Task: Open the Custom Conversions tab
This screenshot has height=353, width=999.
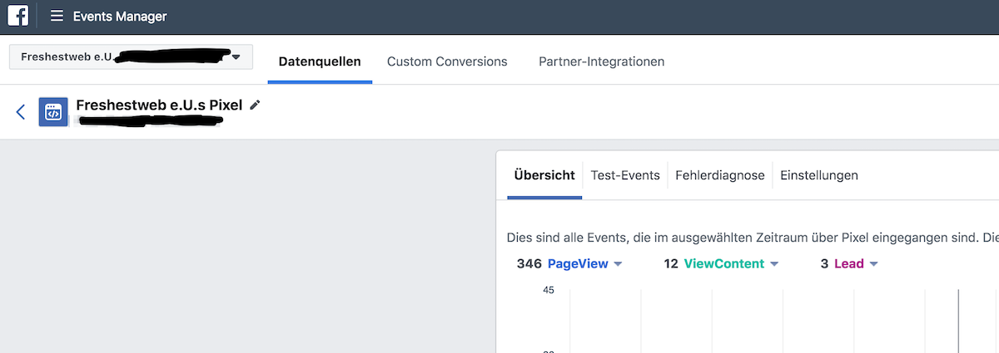Action: tap(447, 61)
